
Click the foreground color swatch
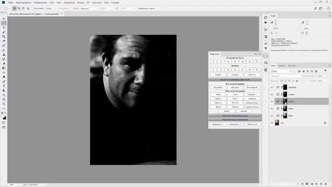pos(3,116)
